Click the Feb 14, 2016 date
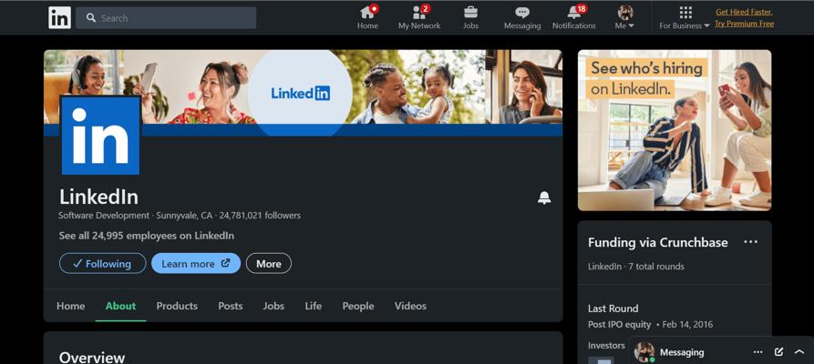The width and height of the screenshot is (814, 364). pyautogui.click(x=688, y=325)
